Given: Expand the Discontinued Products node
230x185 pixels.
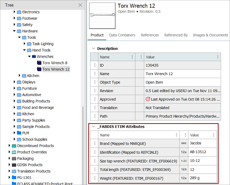Looking at the screenshot, I should point(9,145).
